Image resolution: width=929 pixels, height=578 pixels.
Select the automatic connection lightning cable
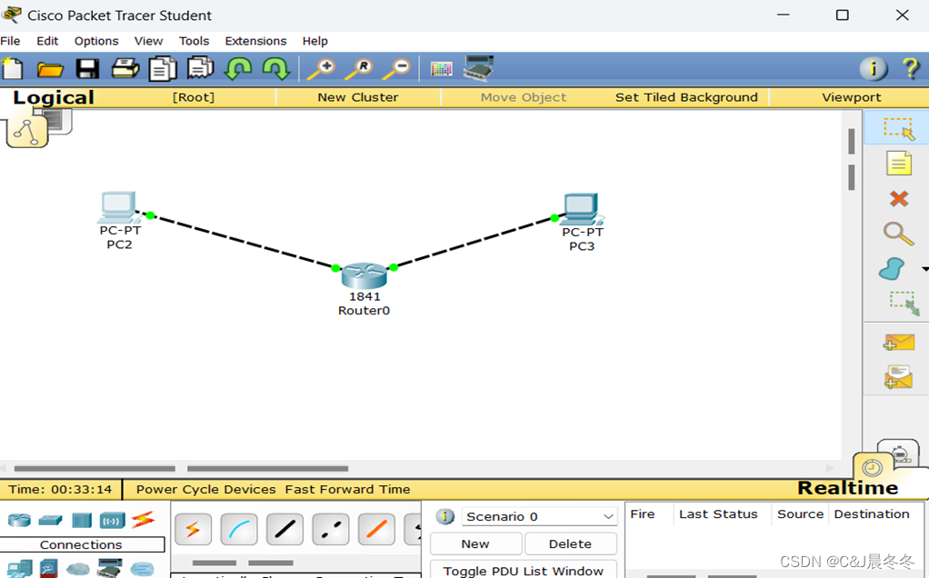coord(193,529)
